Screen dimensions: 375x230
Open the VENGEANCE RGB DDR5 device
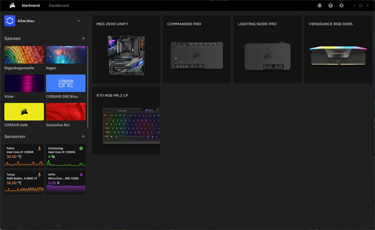(338, 49)
